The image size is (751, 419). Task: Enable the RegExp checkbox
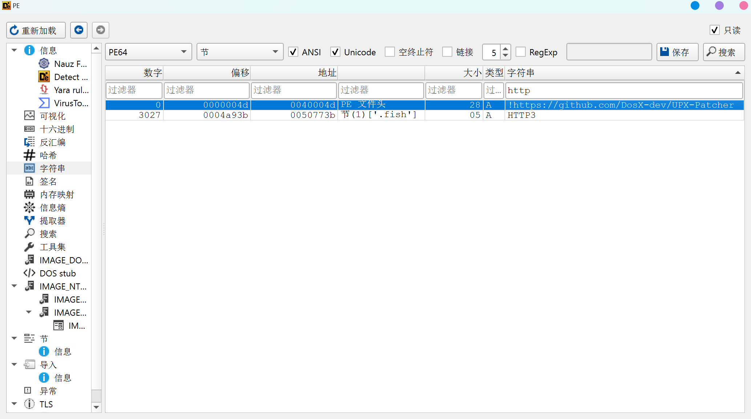(x=521, y=52)
